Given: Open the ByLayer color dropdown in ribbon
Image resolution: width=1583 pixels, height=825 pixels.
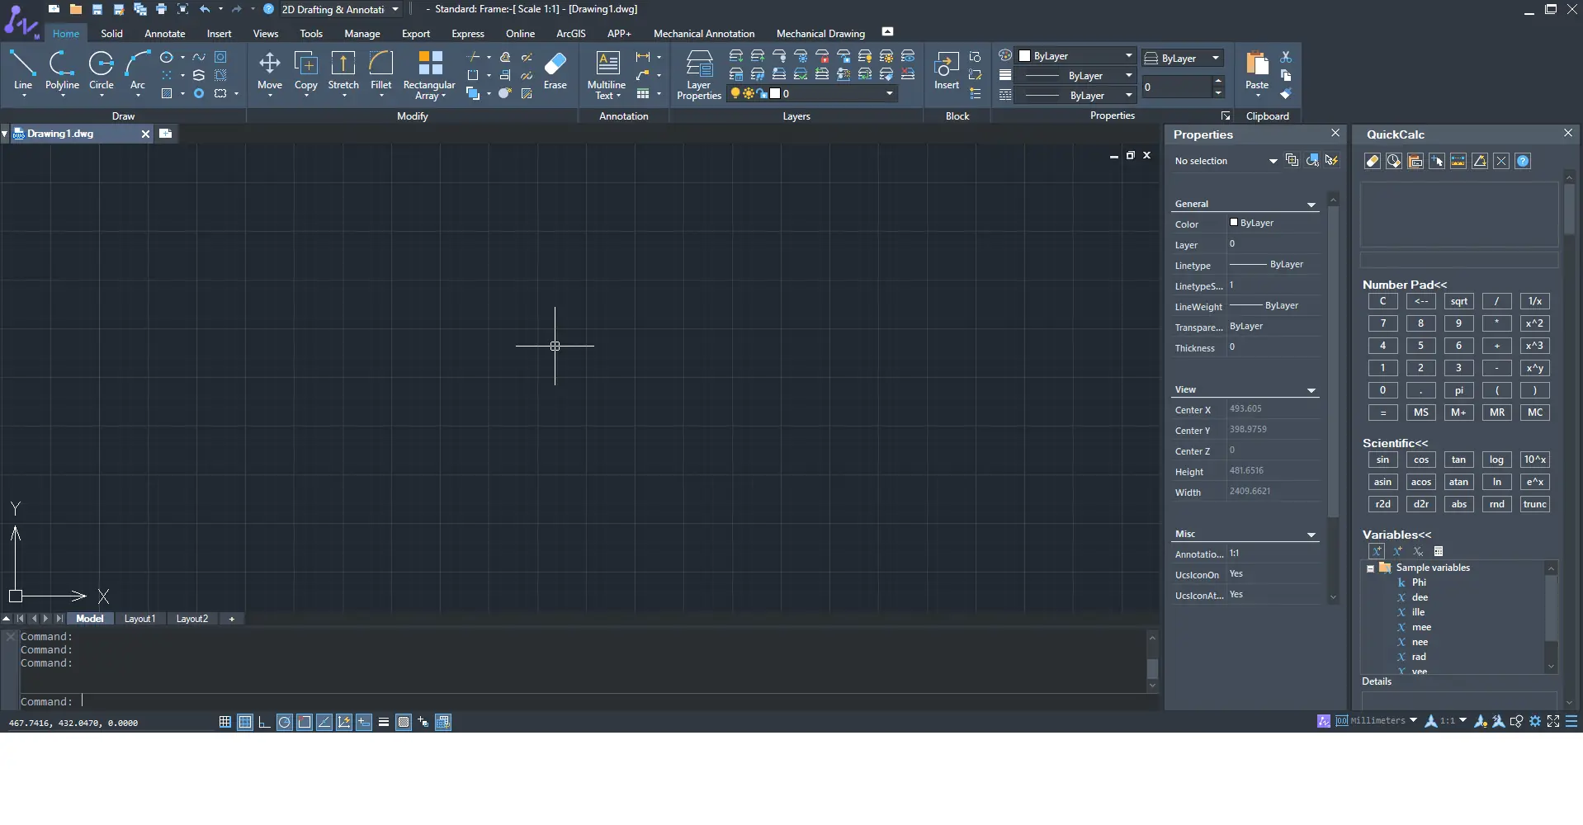Looking at the screenshot, I should (1076, 56).
